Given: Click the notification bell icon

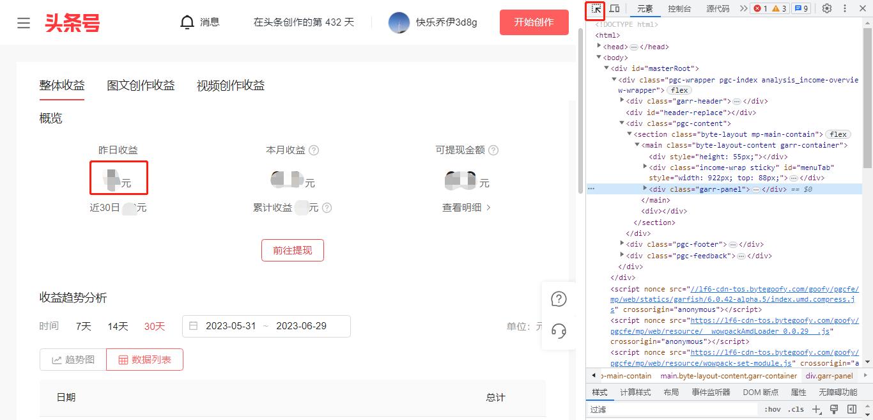Looking at the screenshot, I should click(x=186, y=21).
